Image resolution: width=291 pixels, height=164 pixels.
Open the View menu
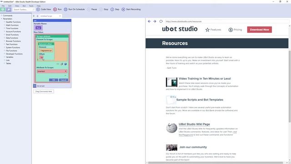point(17,6)
